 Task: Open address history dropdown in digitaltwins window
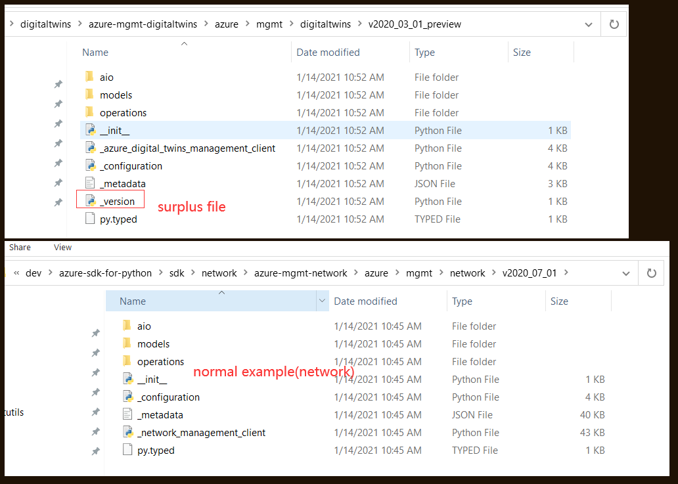coord(589,25)
